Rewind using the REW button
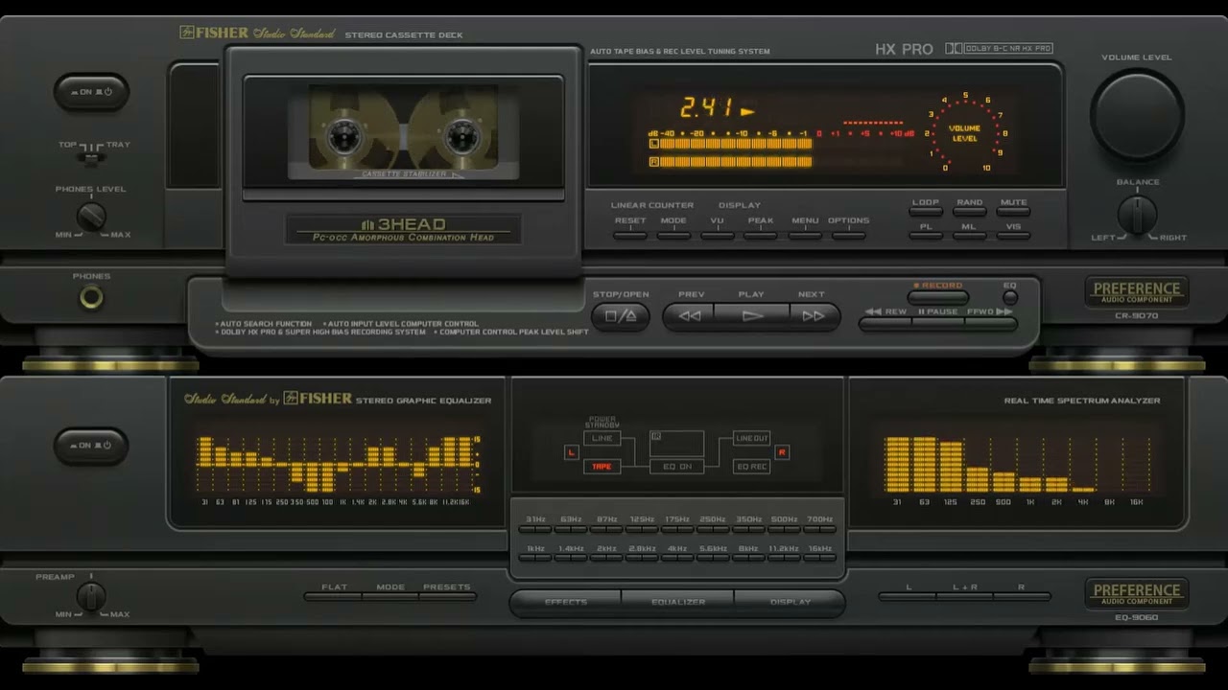 [886, 323]
